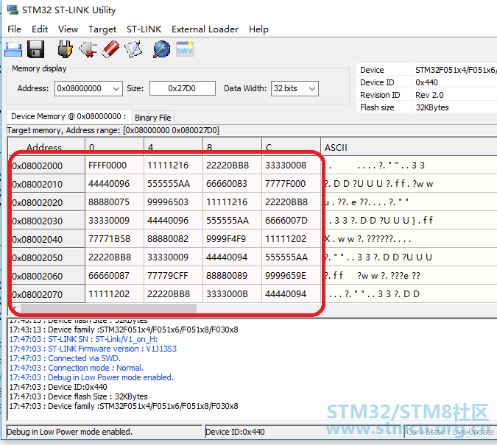
Task: Select row address 0x08002070
Action: pos(46,294)
